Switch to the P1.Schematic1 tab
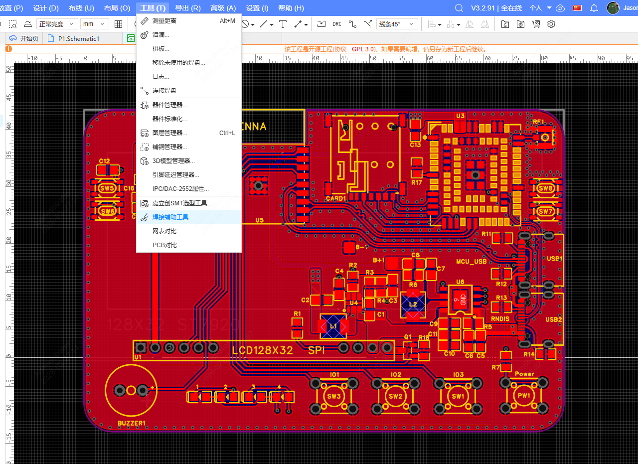638x464 pixels. 78,38
